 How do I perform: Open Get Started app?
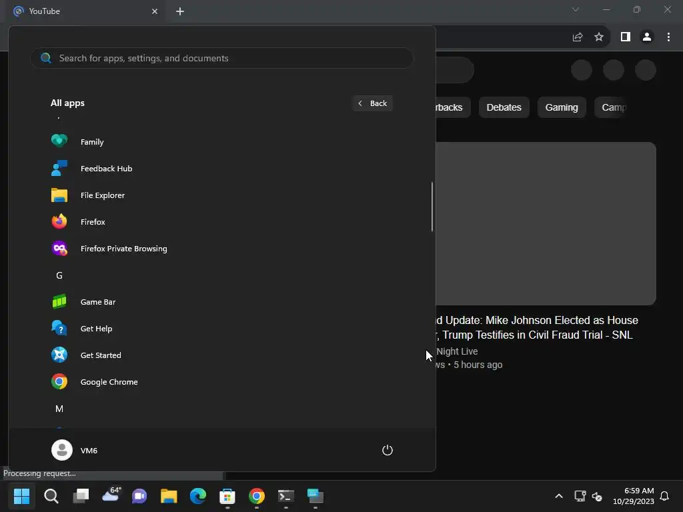[x=222, y=355]
